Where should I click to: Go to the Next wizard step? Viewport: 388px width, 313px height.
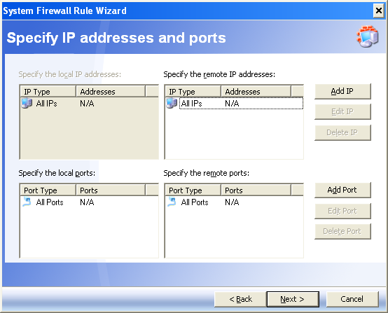coord(293,299)
